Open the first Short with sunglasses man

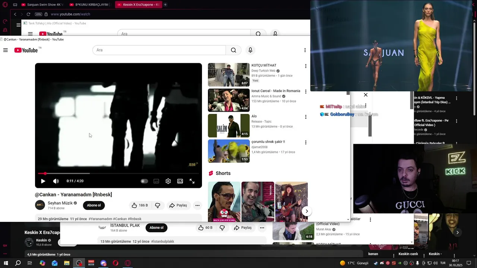click(x=224, y=202)
